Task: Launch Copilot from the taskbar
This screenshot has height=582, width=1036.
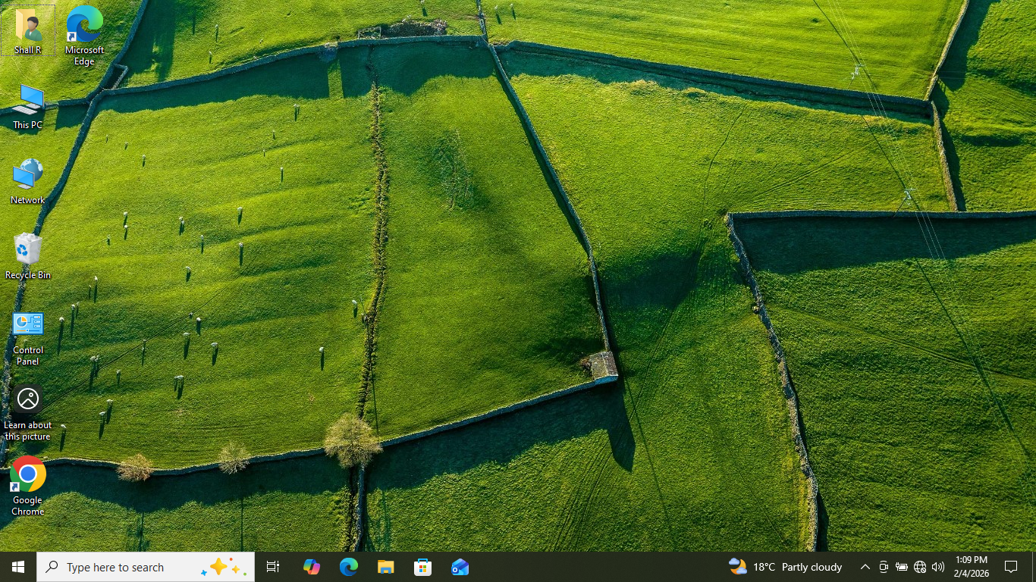Action: coord(311,567)
